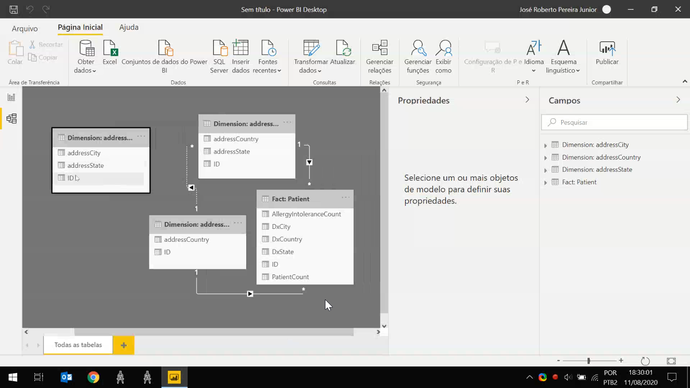The width and height of the screenshot is (690, 388).
Task: Click Inserir dados
Action: (241, 56)
